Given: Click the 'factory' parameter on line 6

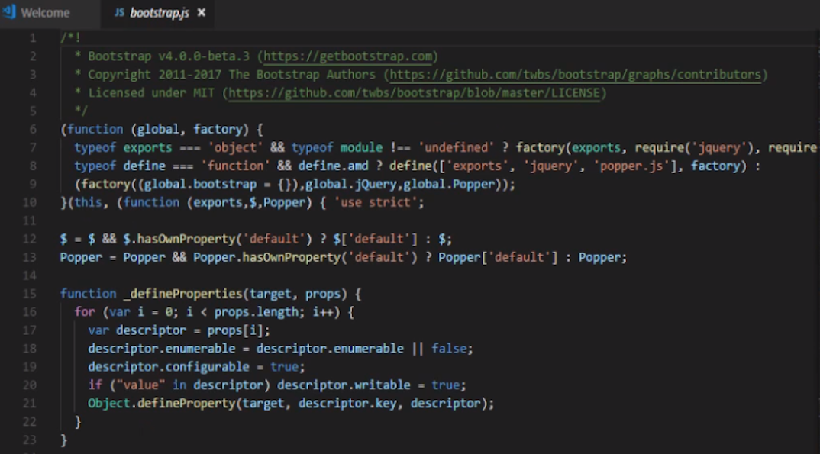Looking at the screenshot, I should click(218, 130).
